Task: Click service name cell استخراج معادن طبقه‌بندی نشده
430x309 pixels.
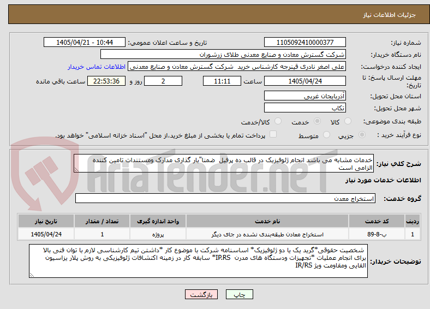Action: pyautogui.click(x=267, y=234)
